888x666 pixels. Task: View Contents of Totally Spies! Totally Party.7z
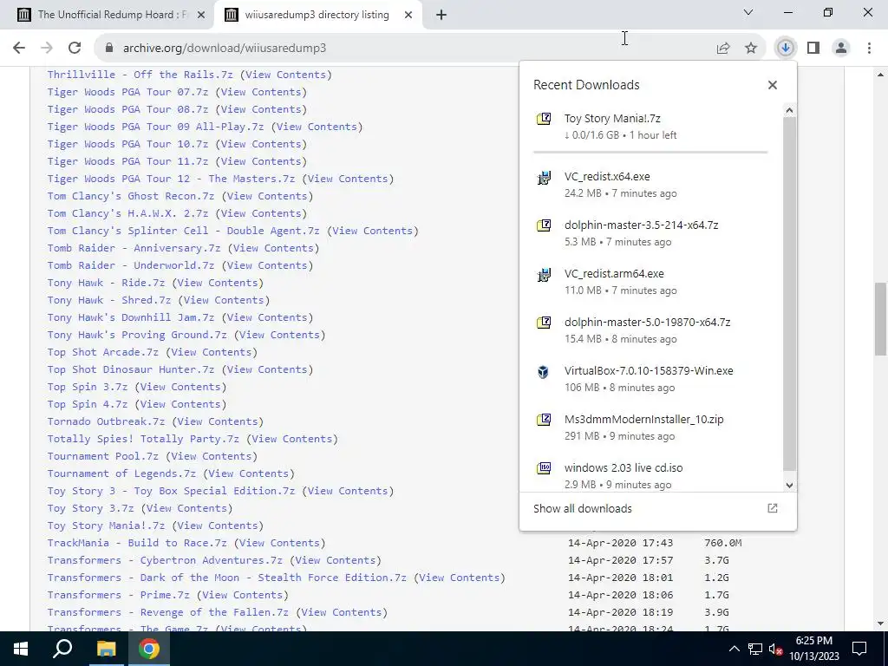pos(291,440)
